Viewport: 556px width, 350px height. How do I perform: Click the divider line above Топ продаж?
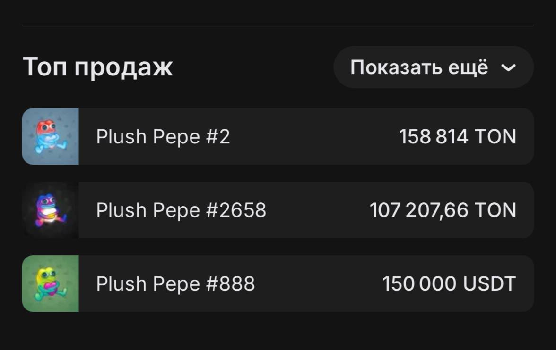coord(278,26)
